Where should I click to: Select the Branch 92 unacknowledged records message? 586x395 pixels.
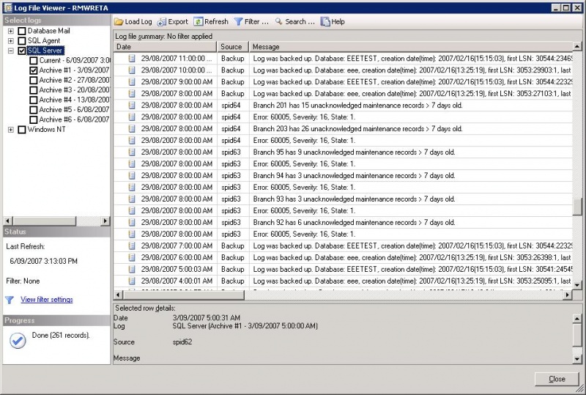[x=354, y=223]
